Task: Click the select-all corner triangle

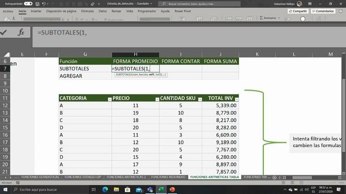Action: coord(7,54)
